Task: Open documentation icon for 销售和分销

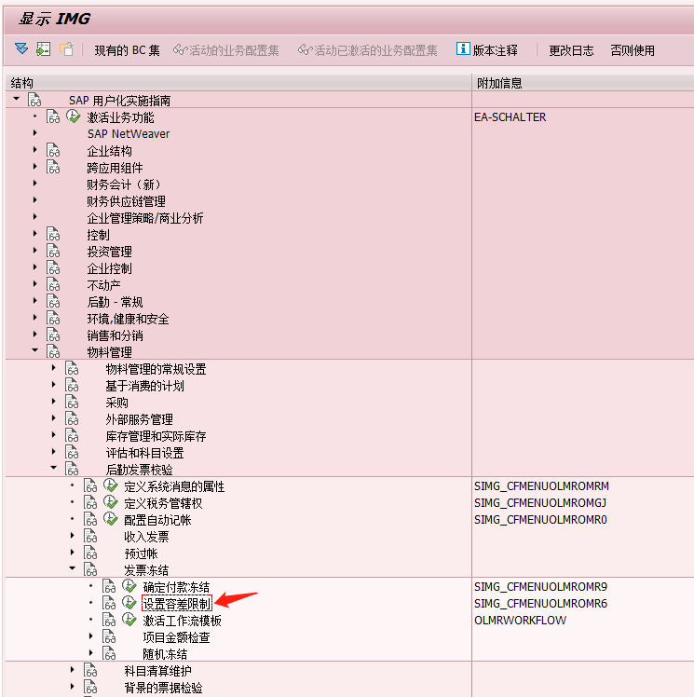Action: 53,335
